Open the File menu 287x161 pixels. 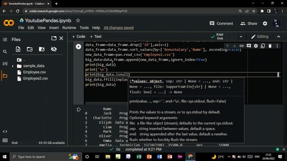pos(21,28)
